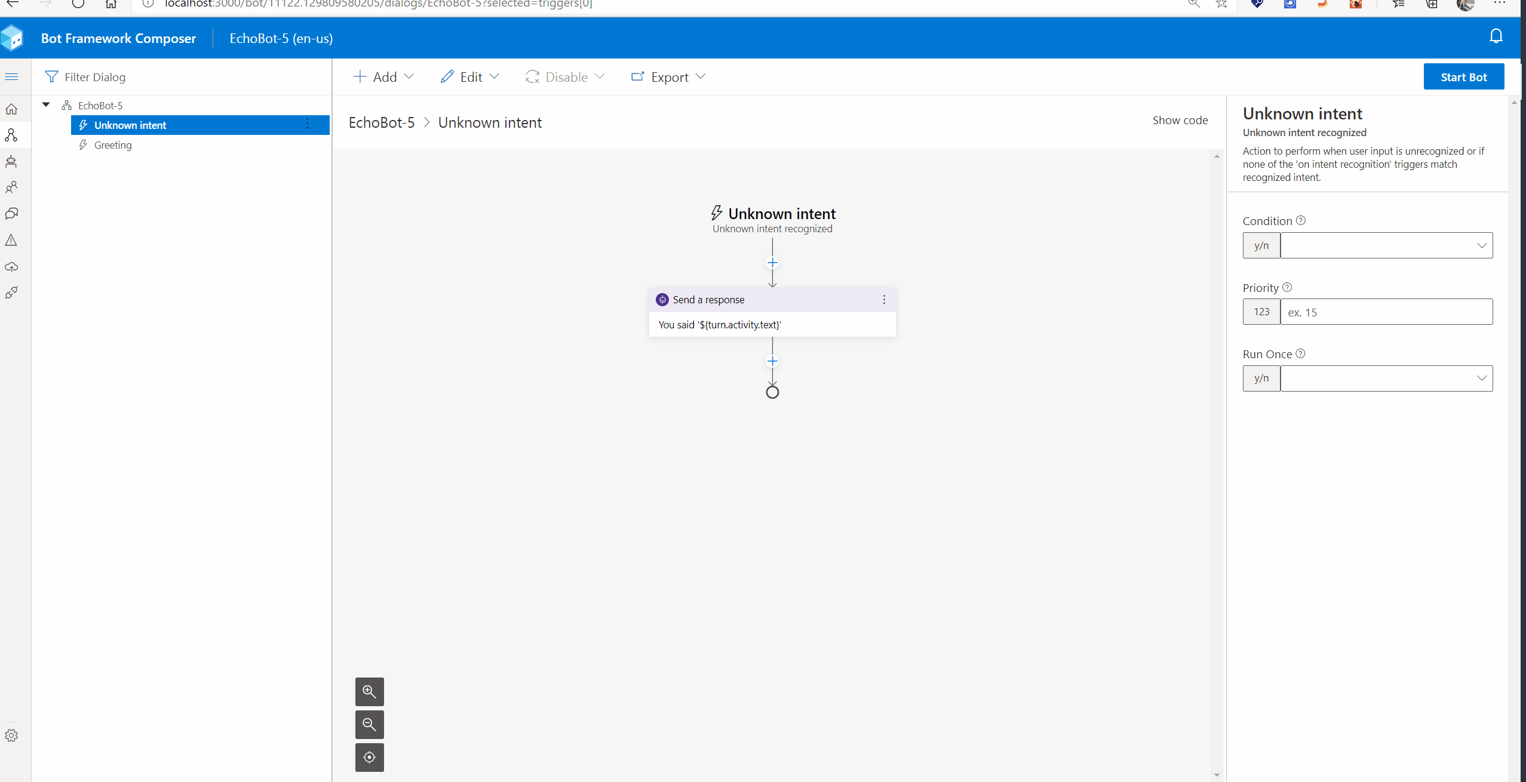Open the Add menu
This screenshot has width=1526, height=782.
383,77
